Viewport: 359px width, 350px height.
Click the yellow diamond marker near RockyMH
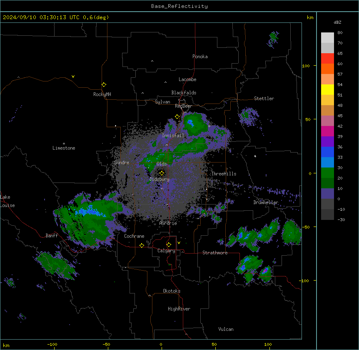pos(104,85)
